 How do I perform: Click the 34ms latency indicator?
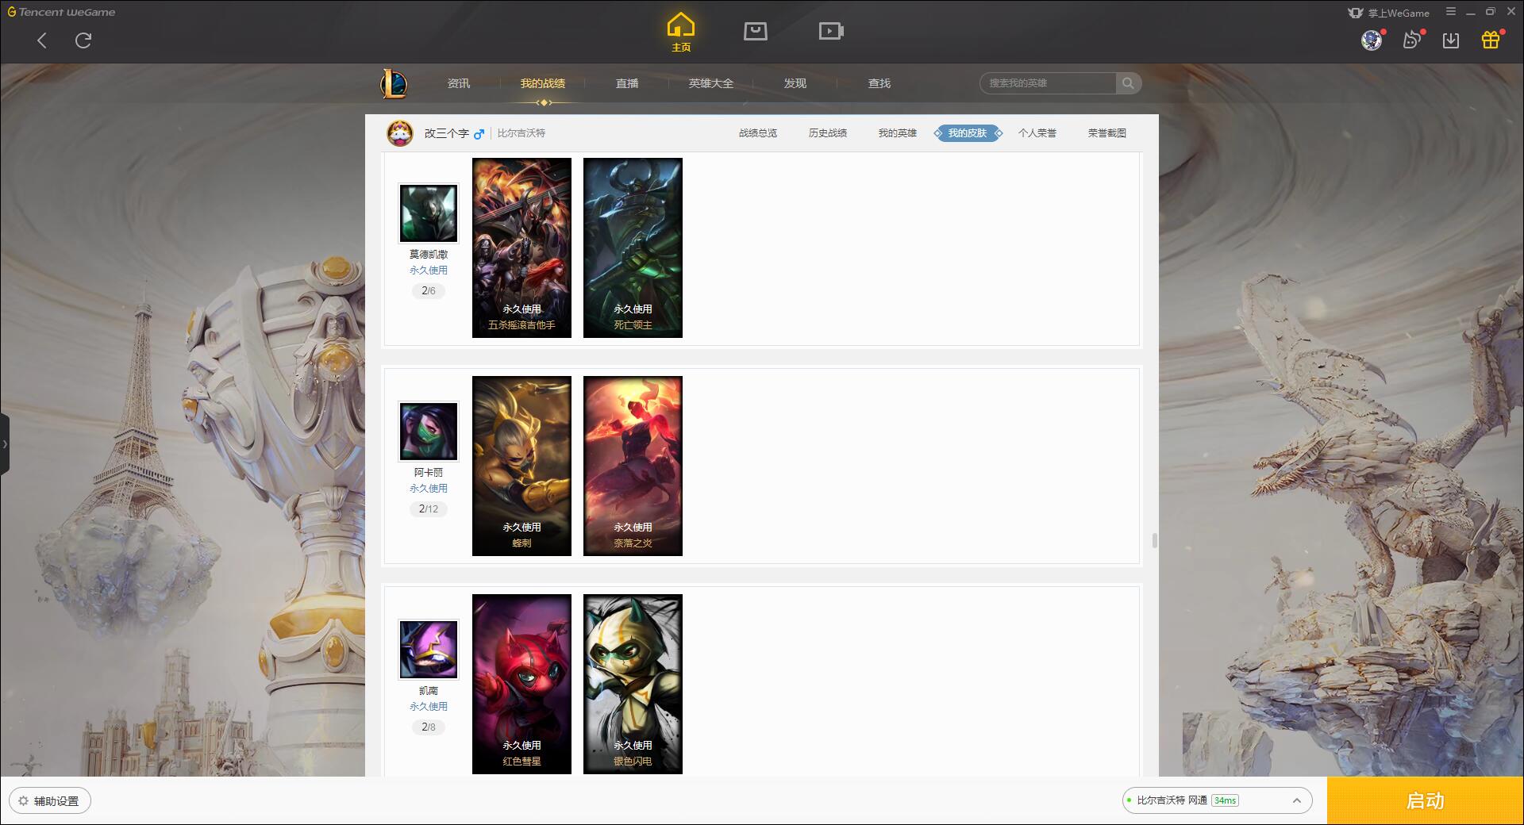[x=1226, y=801]
